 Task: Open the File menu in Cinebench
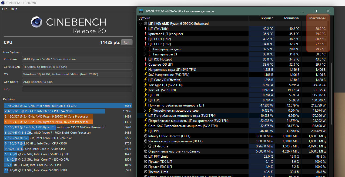point(5,9)
